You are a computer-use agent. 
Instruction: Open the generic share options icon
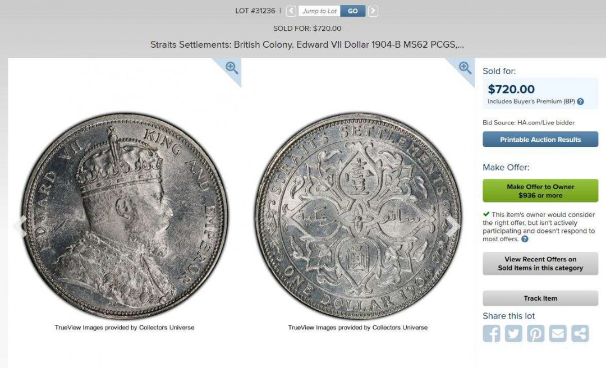(x=580, y=333)
